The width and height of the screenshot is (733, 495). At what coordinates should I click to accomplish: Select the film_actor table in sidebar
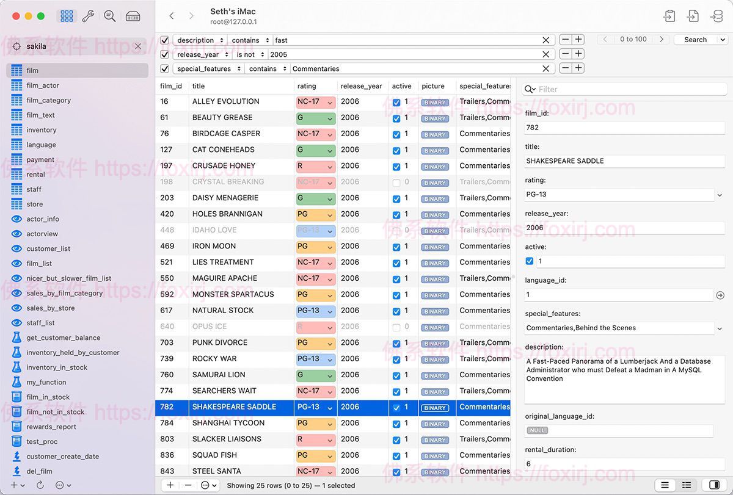43,85
